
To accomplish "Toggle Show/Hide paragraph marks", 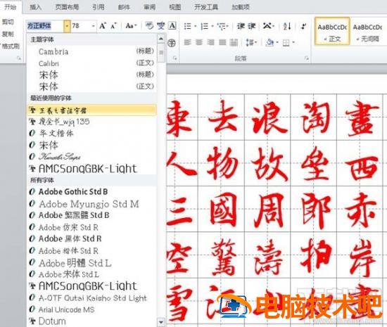I will pos(304,26).
